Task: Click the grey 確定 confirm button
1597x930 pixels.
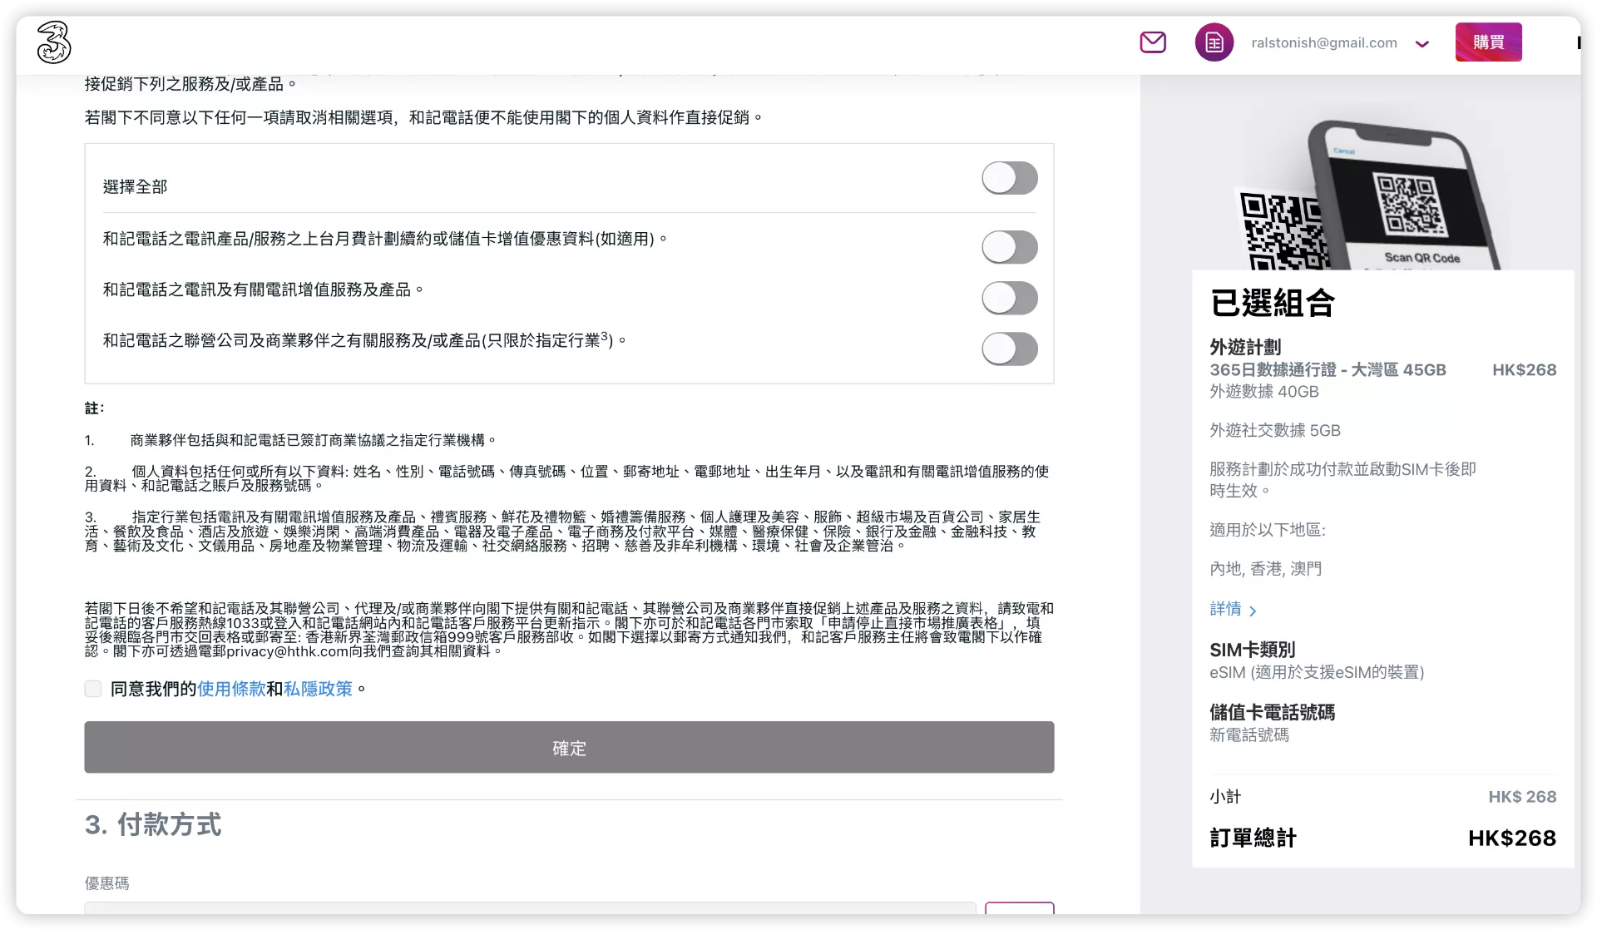Action: coord(569,747)
